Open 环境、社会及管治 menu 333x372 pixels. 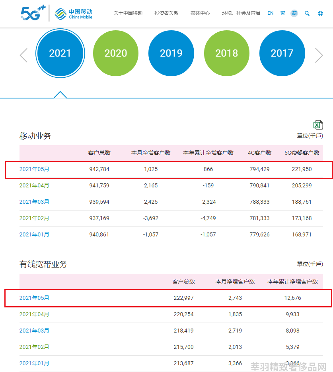point(241,13)
